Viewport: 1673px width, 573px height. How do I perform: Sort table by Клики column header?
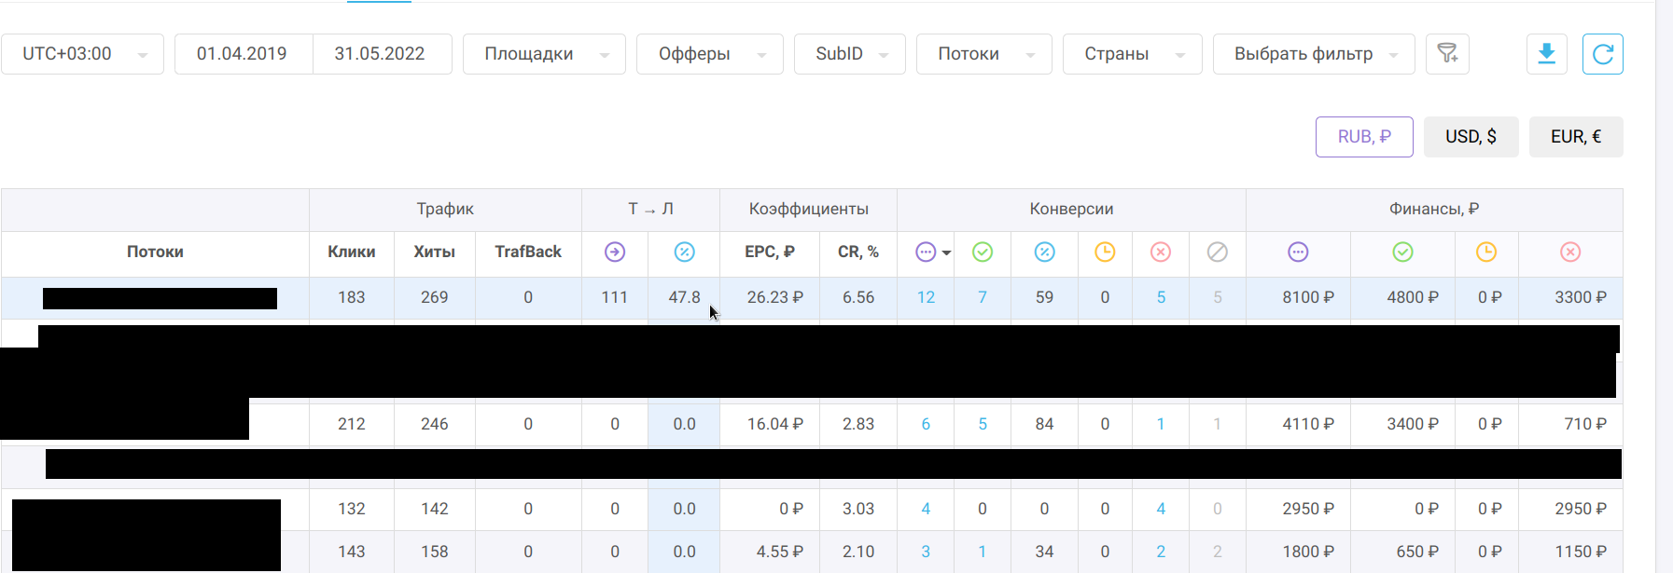[x=351, y=252]
